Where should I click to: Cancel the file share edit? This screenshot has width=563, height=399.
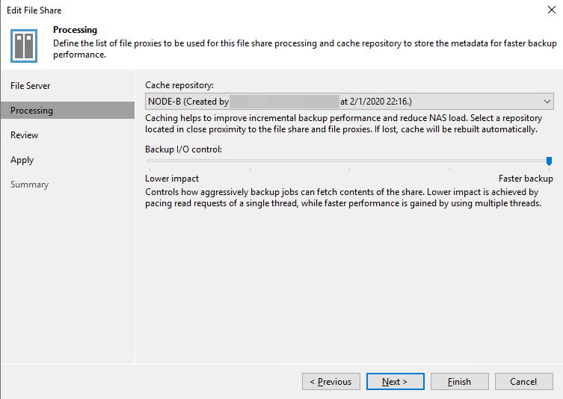point(523,381)
